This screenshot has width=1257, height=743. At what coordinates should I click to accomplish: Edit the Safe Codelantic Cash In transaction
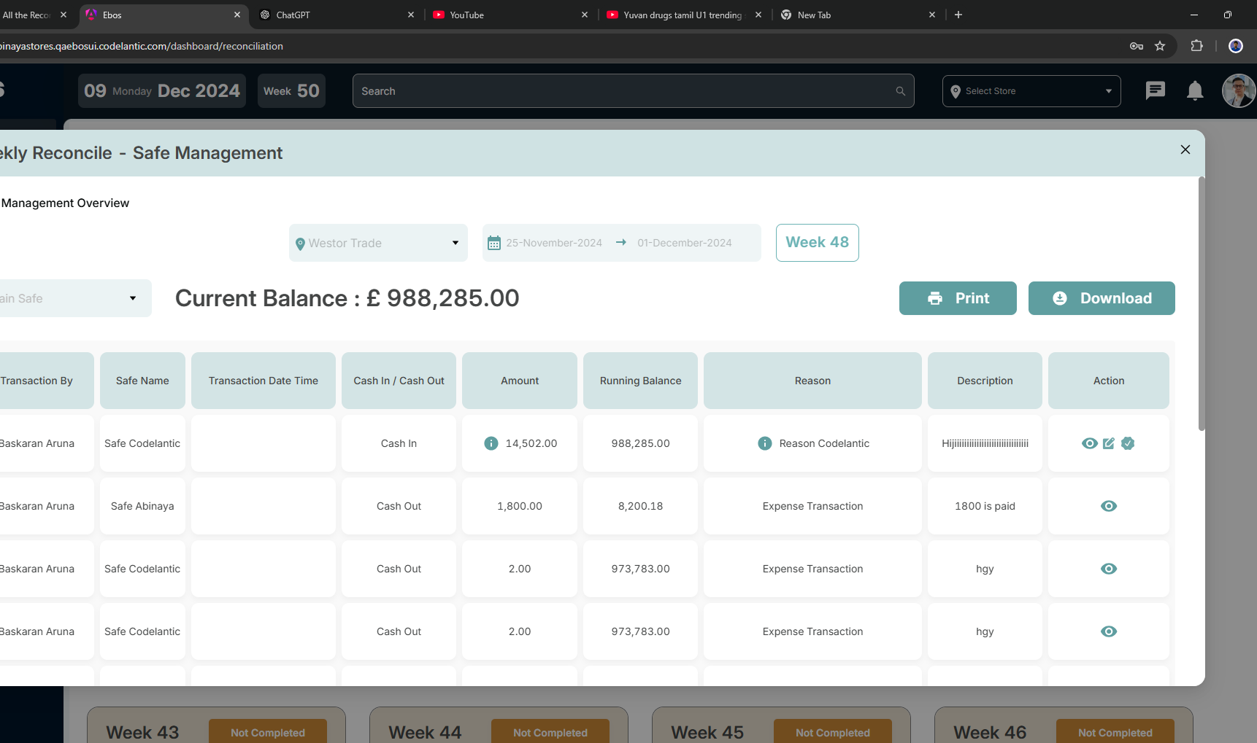pyautogui.click(x=1109, y=443)
